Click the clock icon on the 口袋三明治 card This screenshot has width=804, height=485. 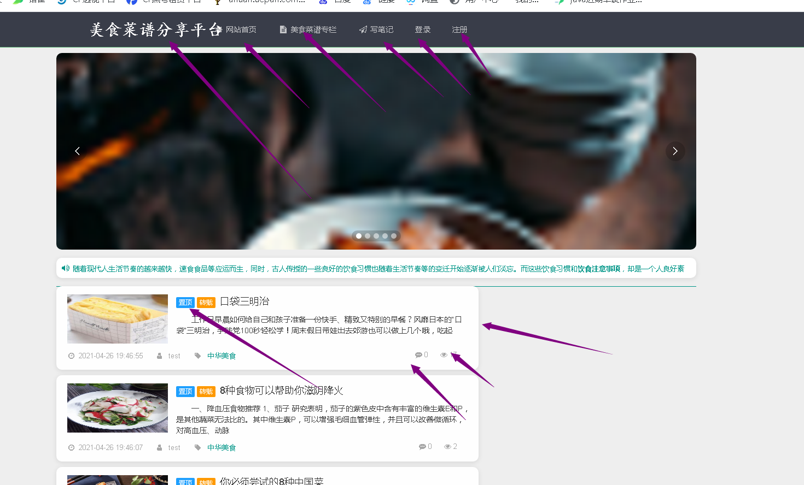pyautogui.click(x=72, y=356)
